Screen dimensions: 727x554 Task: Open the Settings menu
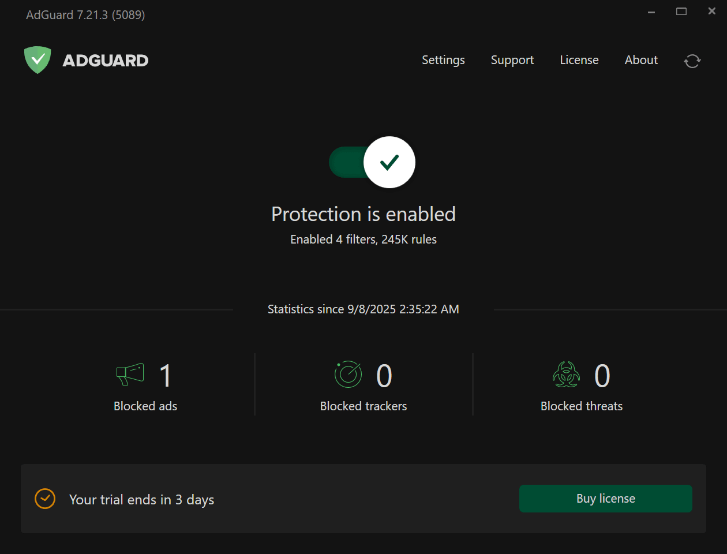pos(443,60)
